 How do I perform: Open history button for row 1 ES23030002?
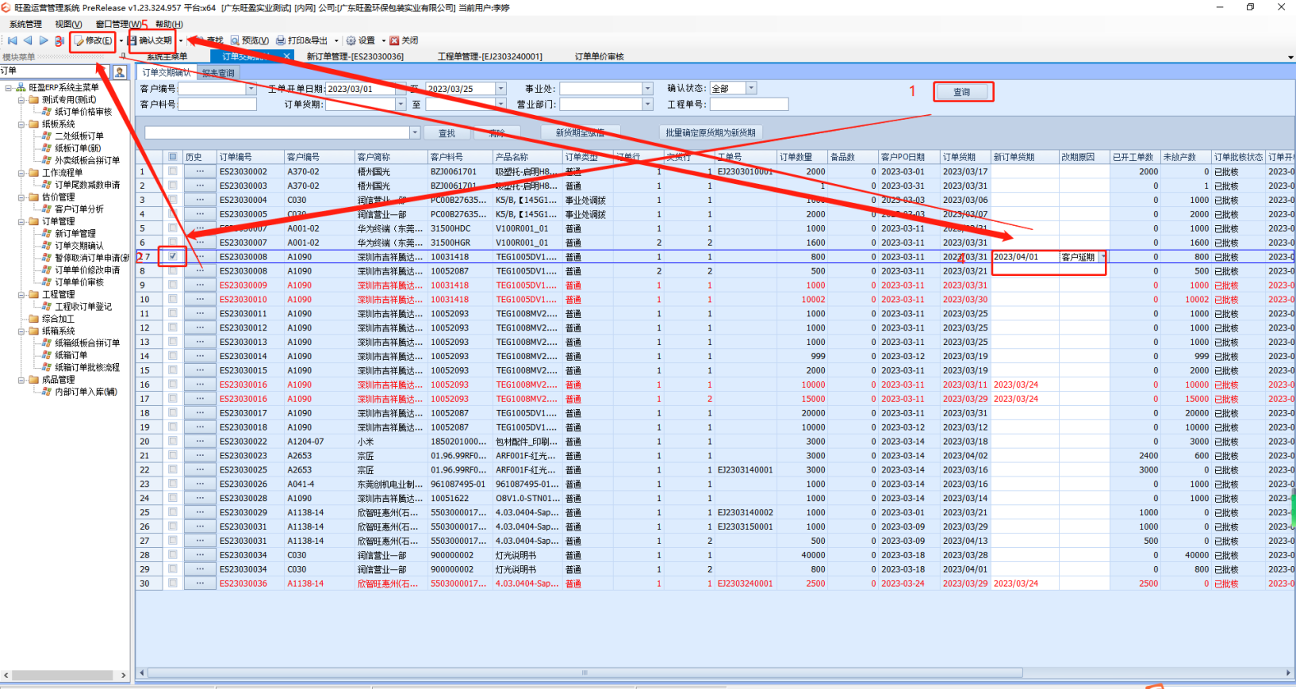(x=200, y=171)
